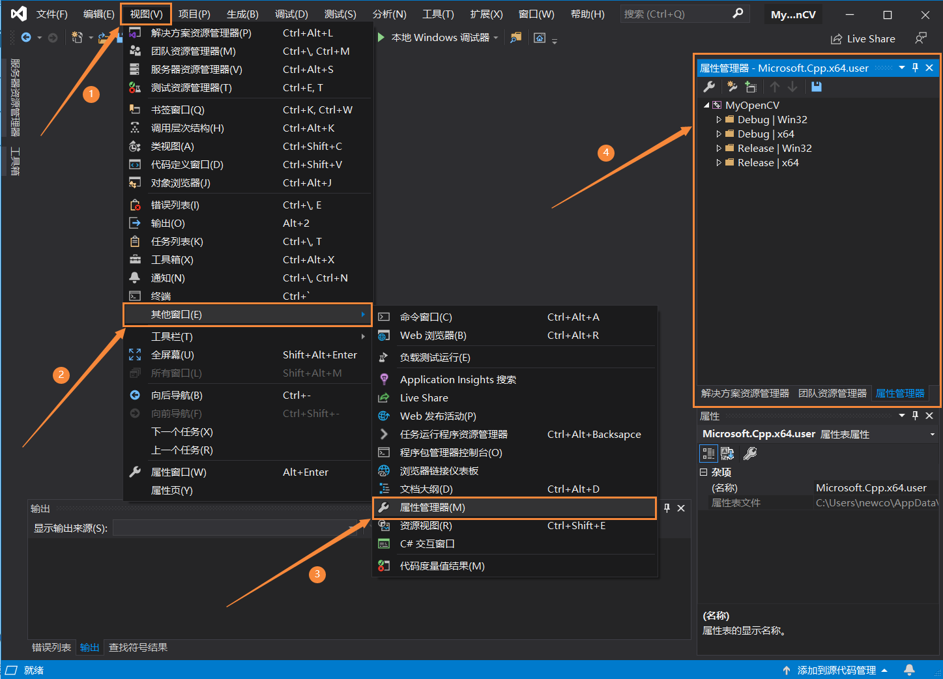Expand the Debug | x64 tree node
The height and width of the screenshot is (679, 943).
[x=719, y=134]
